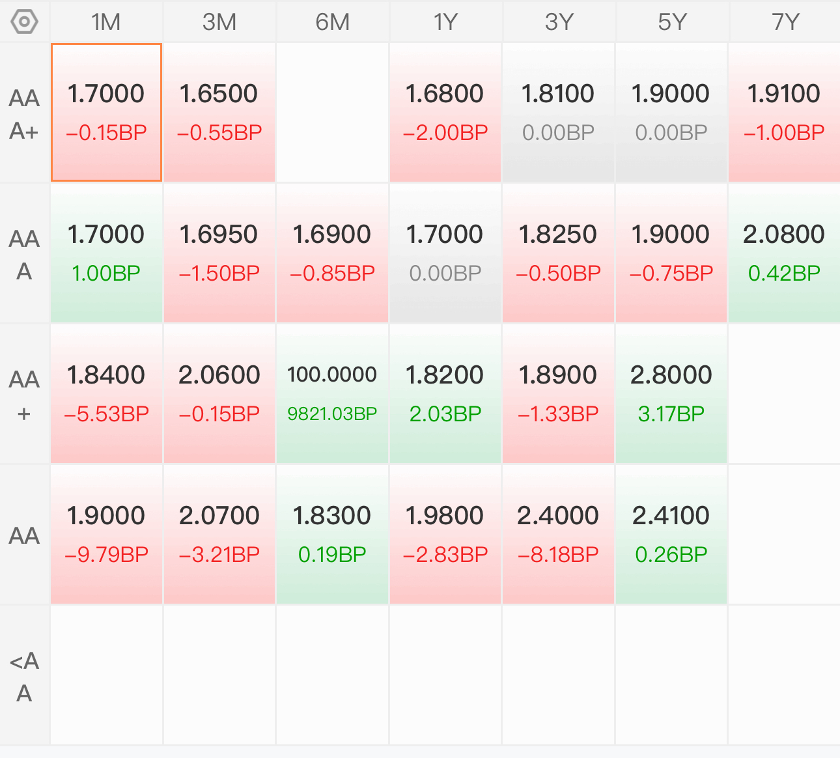This screenshot has height=758, width=840.
Task: Click the AA 6M cell showing 0.19BP
Action: pyautogui.click(x=332, y=535)
